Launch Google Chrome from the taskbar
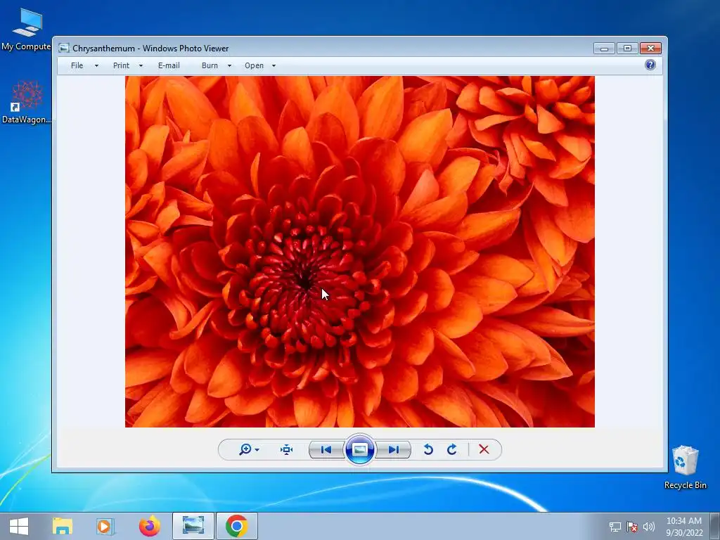The width and height of the screenshot is (720, 540). (237, 526)
